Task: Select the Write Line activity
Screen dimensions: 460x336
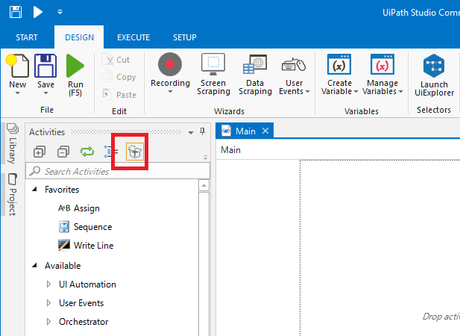Action: click(x=93, y=246)
